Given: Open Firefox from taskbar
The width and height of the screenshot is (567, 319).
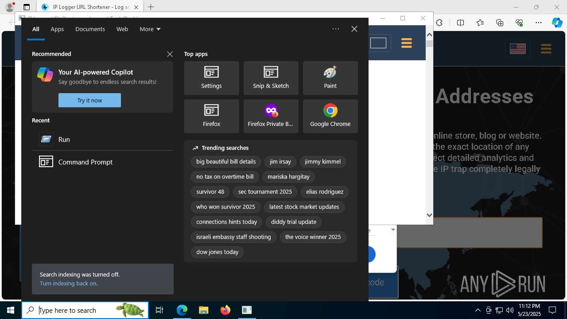Looking at the screenshot, I should [x=225, y=310].
